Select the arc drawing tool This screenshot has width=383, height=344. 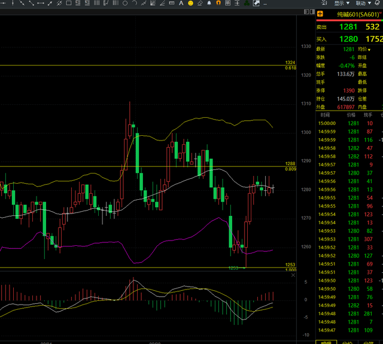pyautogui.click(x=134, y=3)
